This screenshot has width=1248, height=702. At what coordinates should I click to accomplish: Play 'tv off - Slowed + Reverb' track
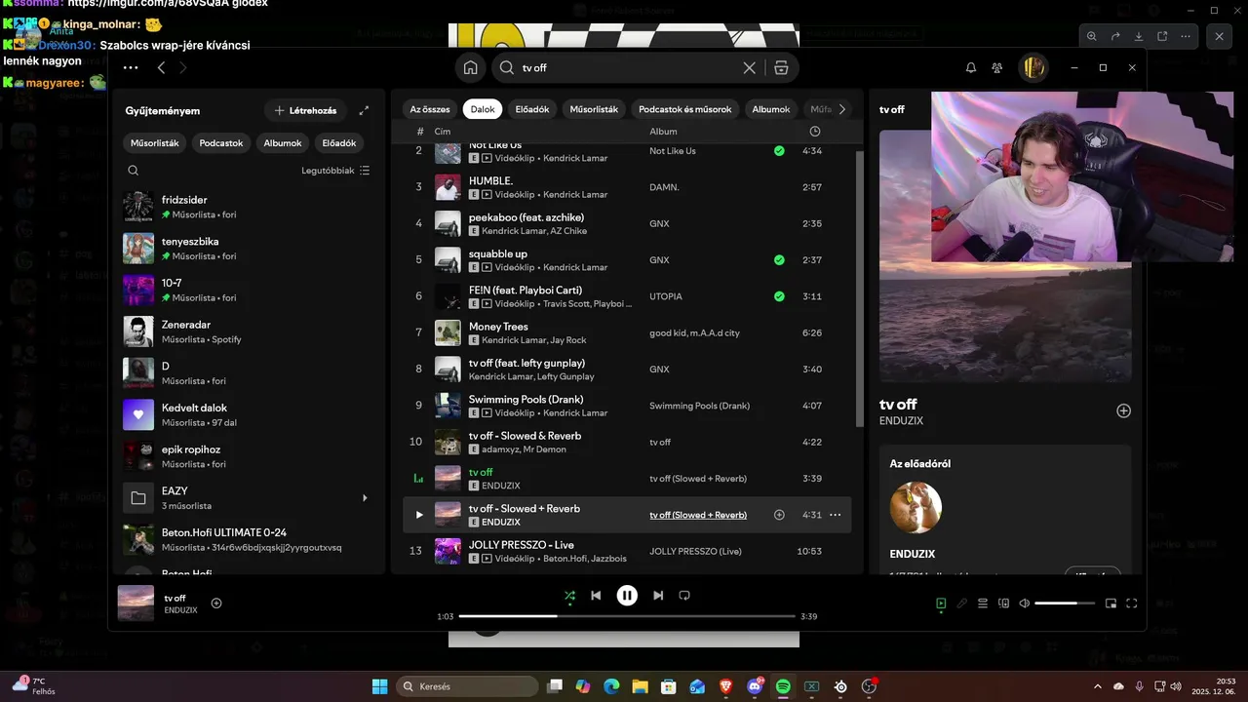(419, 515)
